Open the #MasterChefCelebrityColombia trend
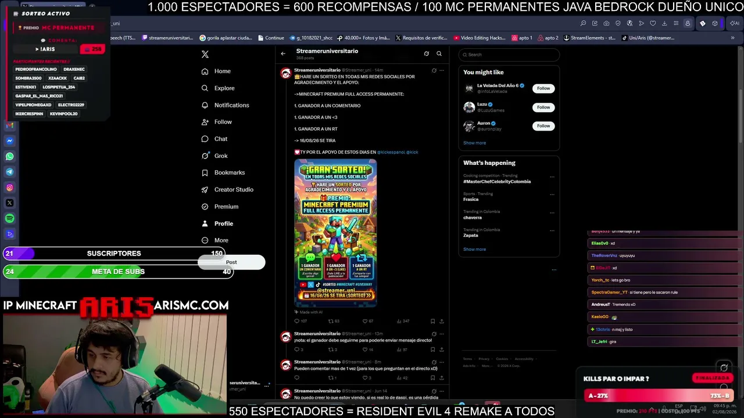The height and width of the screenshot is (418, 744). click(x=497, y=182)
